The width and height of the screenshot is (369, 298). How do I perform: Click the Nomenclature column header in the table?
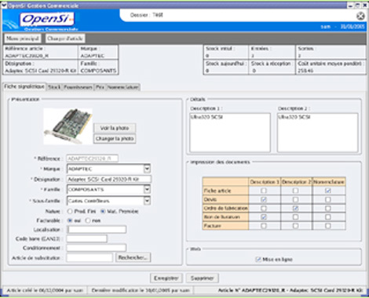click(329, 182)
